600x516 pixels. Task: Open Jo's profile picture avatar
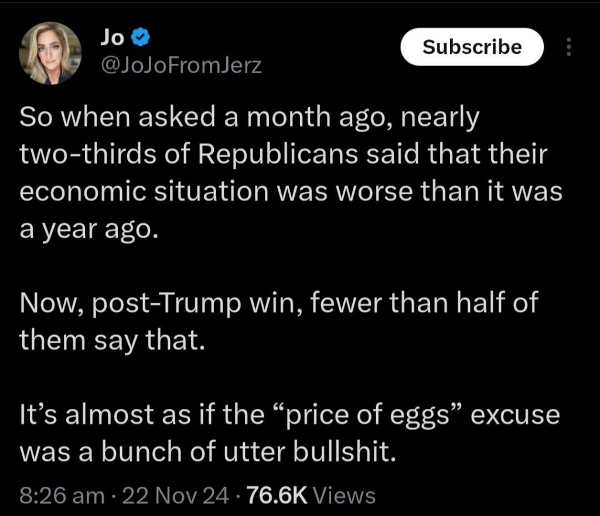[x=50, y=54]
